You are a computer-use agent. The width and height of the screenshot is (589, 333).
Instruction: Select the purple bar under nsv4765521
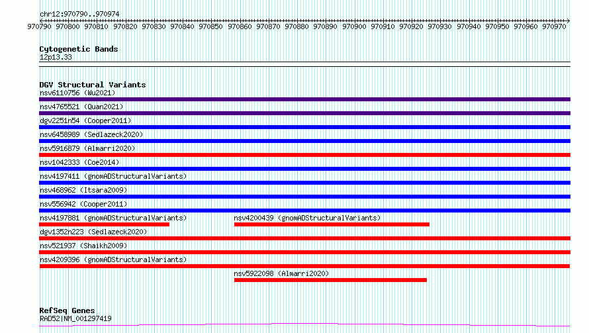coord(304,113)
